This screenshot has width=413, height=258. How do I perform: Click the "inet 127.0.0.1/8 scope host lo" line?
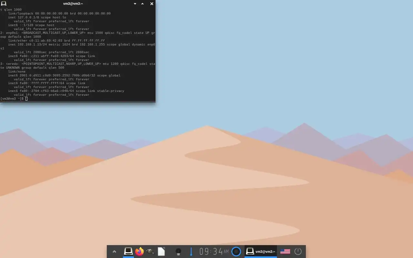click(37, 17)
